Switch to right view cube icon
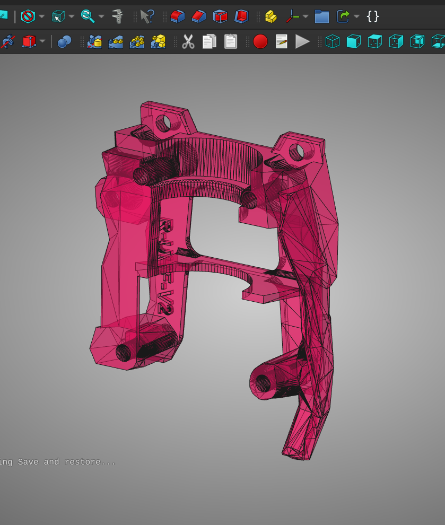This screenshot has height=525, width=445. 396,41
